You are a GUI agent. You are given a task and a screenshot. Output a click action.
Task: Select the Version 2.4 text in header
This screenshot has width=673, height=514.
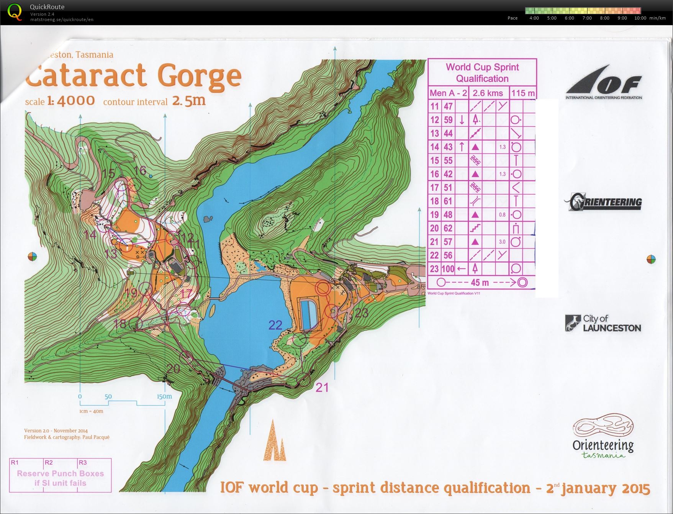click(42, 14)
